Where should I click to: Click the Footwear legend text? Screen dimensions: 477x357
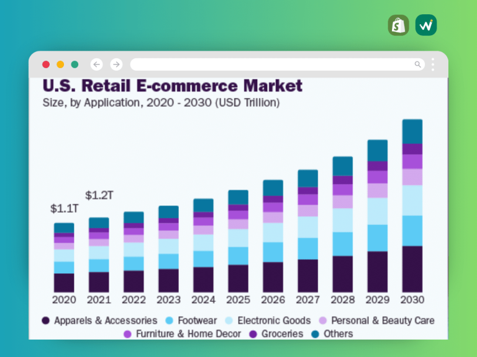pyautogui.click(x=197, y=320)
